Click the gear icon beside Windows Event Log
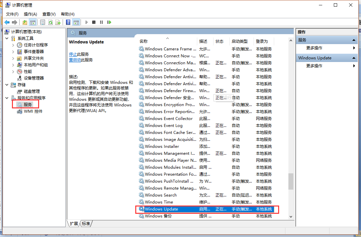361x237 pixels. [141, 126]
